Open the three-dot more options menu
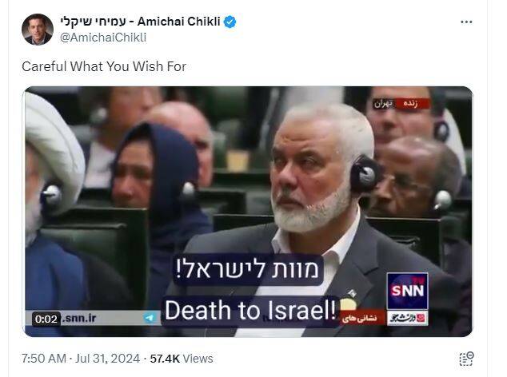This screenshot has width=507, height=377. pos(466,22)
